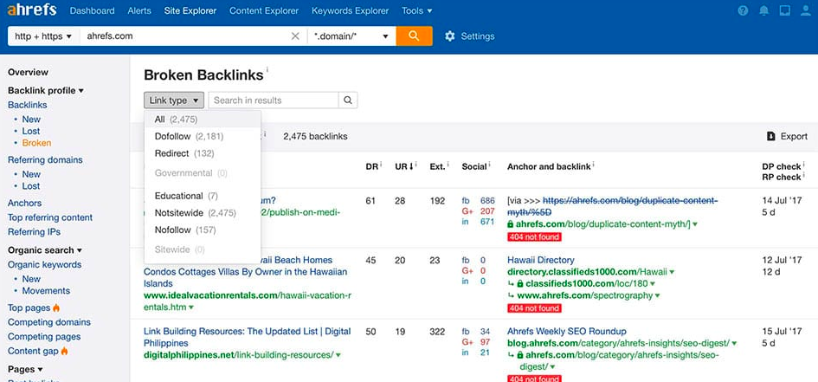The width and height of the screenshot is (818, 382).
Task: Open the Broken backlinks sidebar link
Action: (x=36, y=143)
